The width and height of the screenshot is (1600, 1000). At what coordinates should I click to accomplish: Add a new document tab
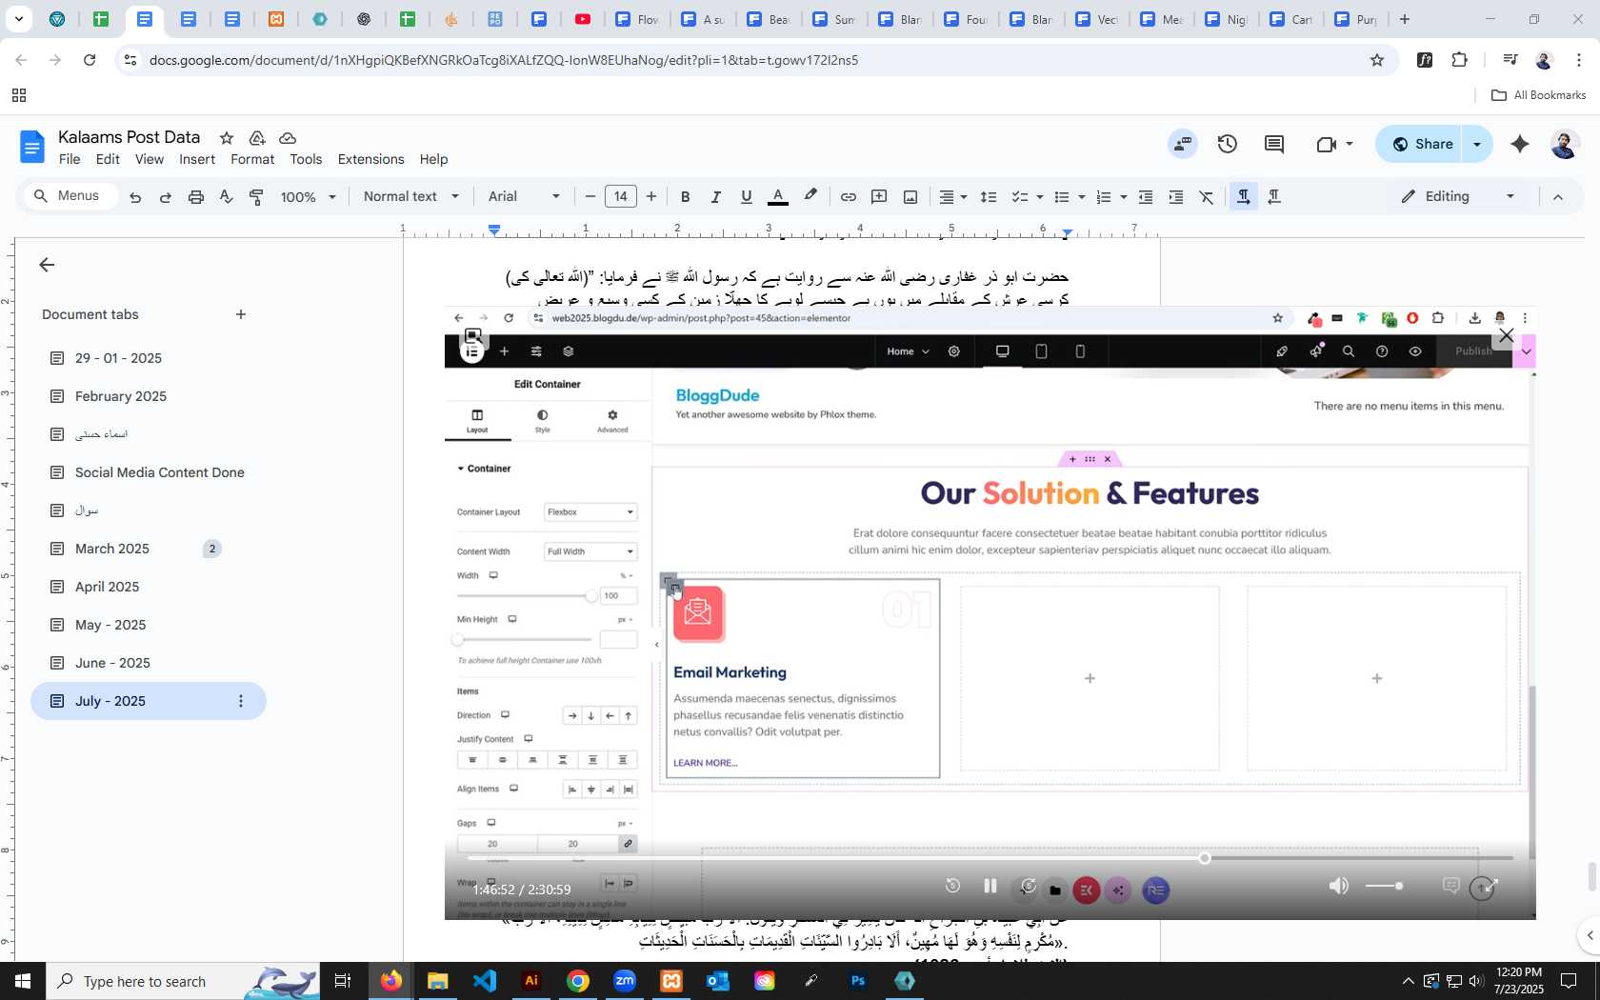click(x=241, y=314)
